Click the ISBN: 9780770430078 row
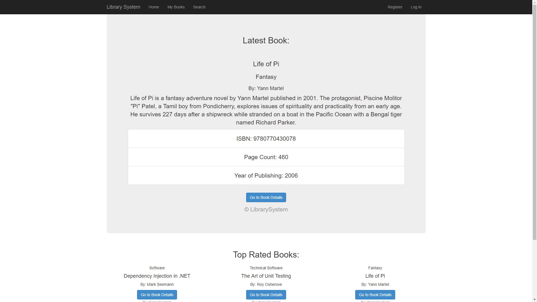The width and height of the screenshot is (537, 302). [x=266, y=139]
